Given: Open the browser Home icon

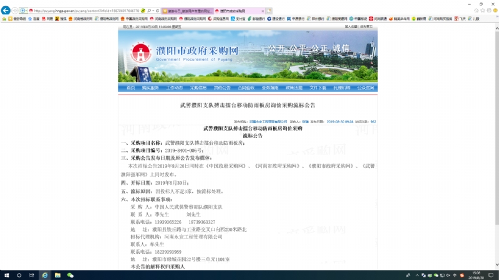Looking at the screenshot, I should [x=476, y=11].
